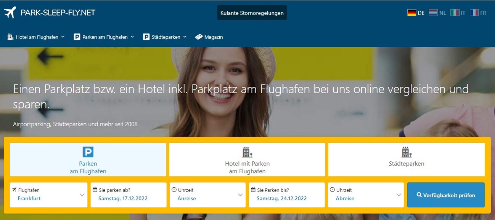Choose the Italian flag icon
The height and width of the screenshot is (220, 495).
point(455,13)
